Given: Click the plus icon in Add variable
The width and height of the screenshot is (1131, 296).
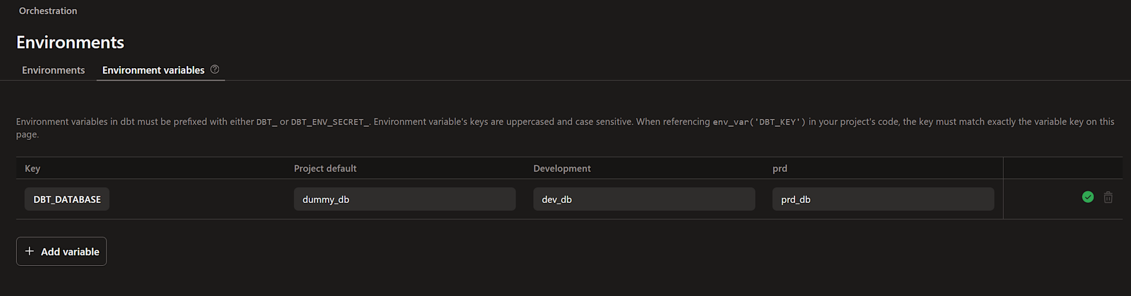Looking at the screenshot, I should [29, 251].
